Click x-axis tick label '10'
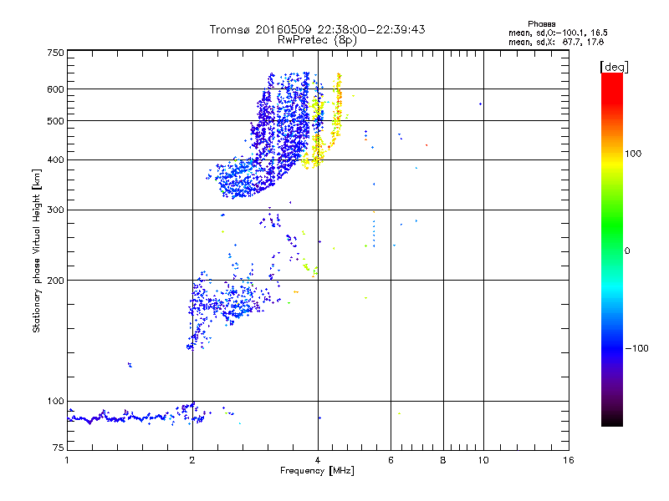The height and width of the screenshot is (501, 669). [483, 460]
